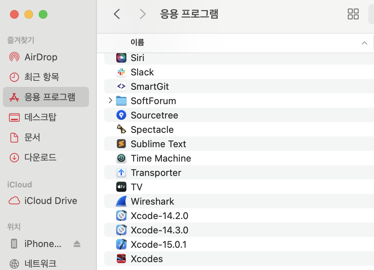Open 문서 in the sidebar

click(32, 138)
